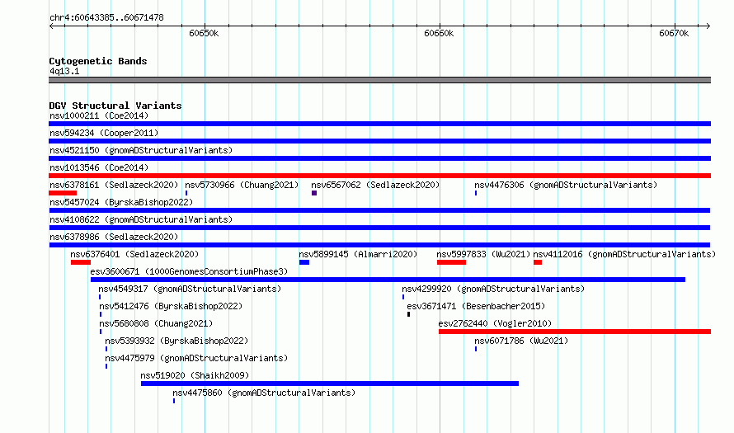Select the Cytogenetic Bands track title

[x=98, y=61]
